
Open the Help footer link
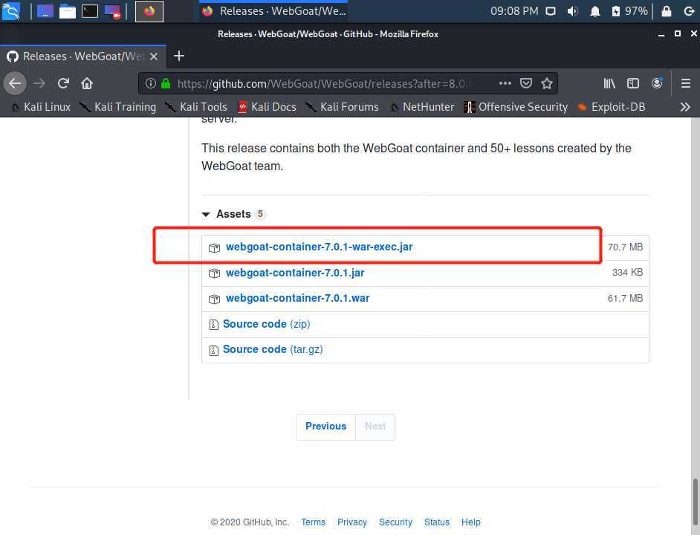tap(470, 522)
